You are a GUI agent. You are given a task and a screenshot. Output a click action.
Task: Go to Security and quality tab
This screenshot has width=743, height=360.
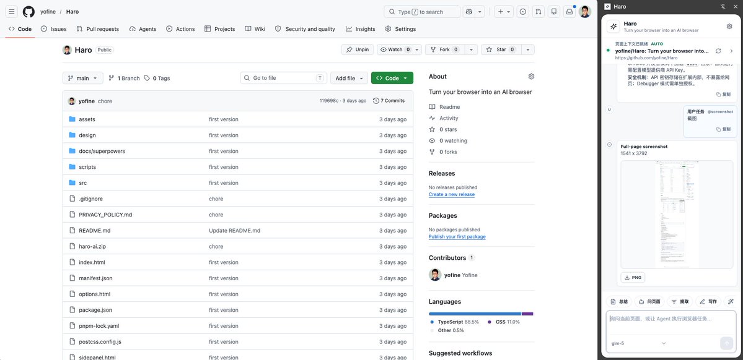click(305, 29)
